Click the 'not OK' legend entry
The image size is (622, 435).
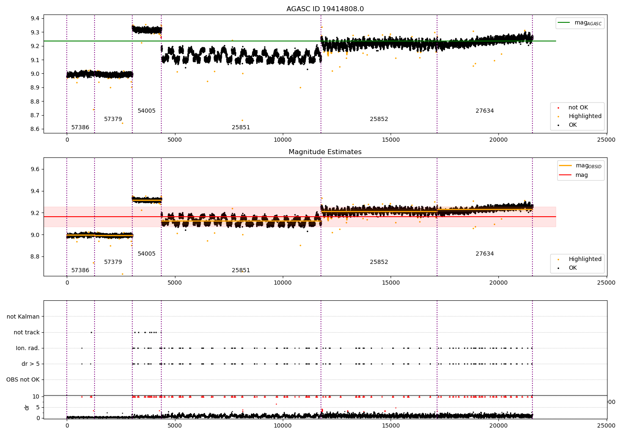(578, 108)
